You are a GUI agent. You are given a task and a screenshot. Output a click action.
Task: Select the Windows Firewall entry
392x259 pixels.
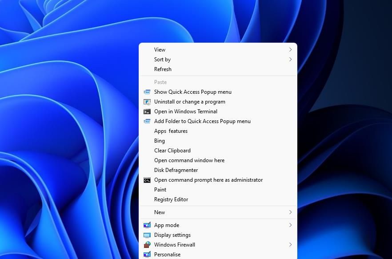[x=218, y=244]
